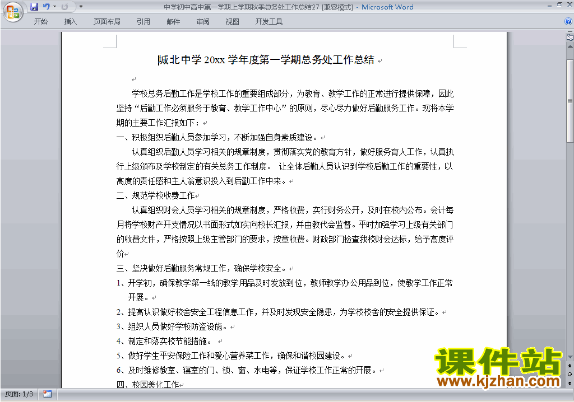This screenshot has width=574, height=402.
Task: Click the paragraph starting 学校总务后勤工作是学校工作
Action: [x=285, y=108]
